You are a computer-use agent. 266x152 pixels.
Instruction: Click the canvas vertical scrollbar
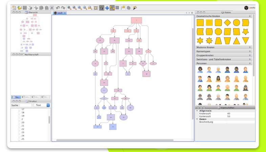[x=193, y=74]
